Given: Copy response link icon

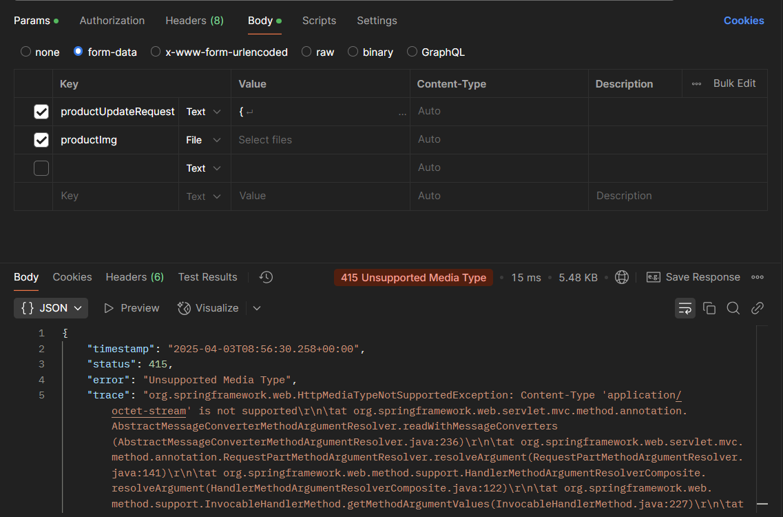Looking at the screenshot, I should point(758,308).
